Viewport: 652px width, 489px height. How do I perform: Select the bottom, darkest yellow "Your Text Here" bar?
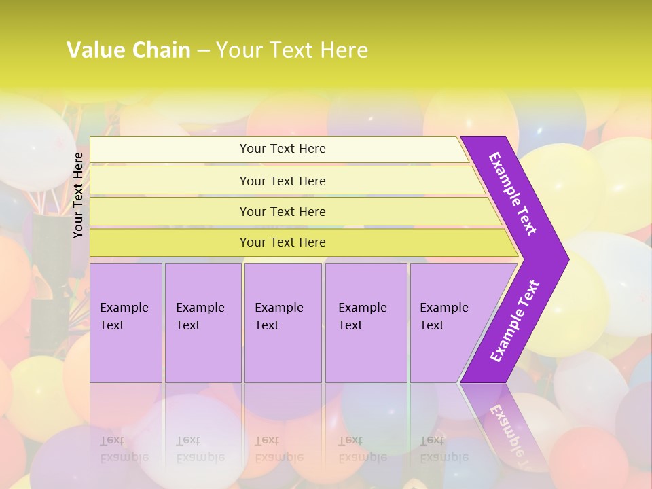coord(283,242)
